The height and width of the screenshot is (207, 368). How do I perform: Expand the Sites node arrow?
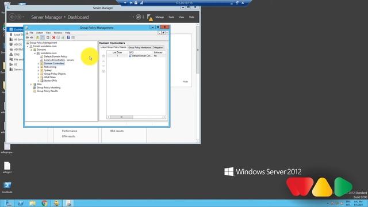click(31, 85)
